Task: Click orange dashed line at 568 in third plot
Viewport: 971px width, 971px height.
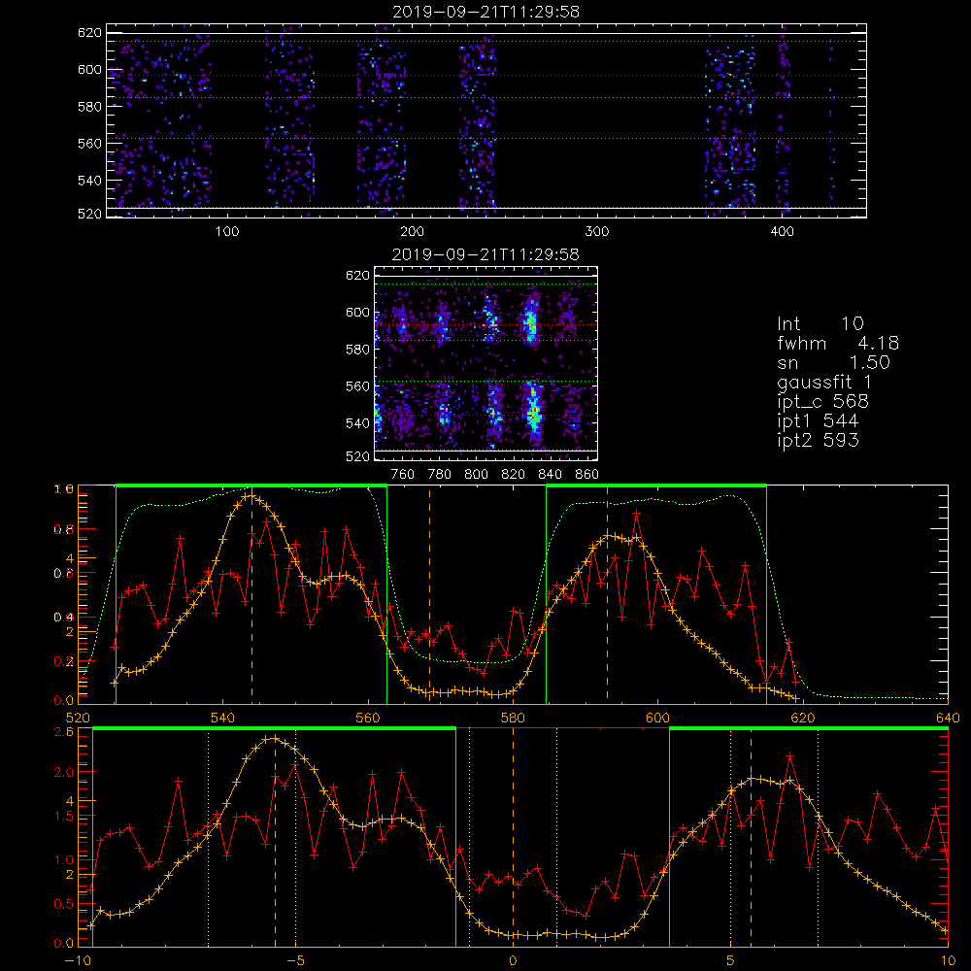Action: 430,594
